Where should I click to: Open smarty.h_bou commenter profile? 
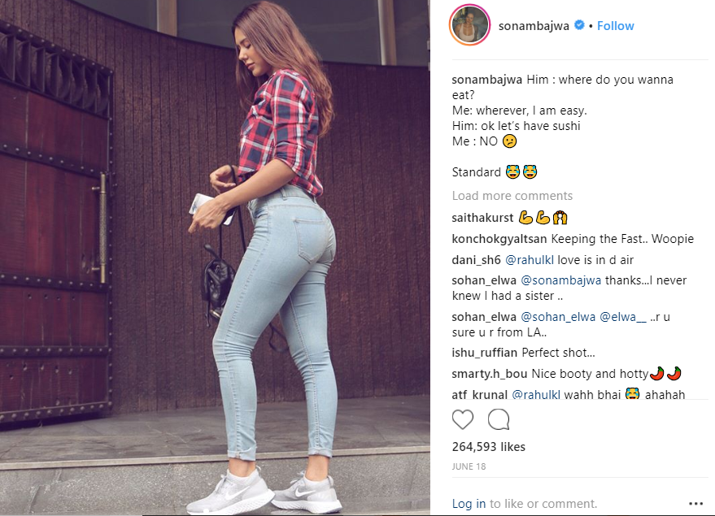490,374
